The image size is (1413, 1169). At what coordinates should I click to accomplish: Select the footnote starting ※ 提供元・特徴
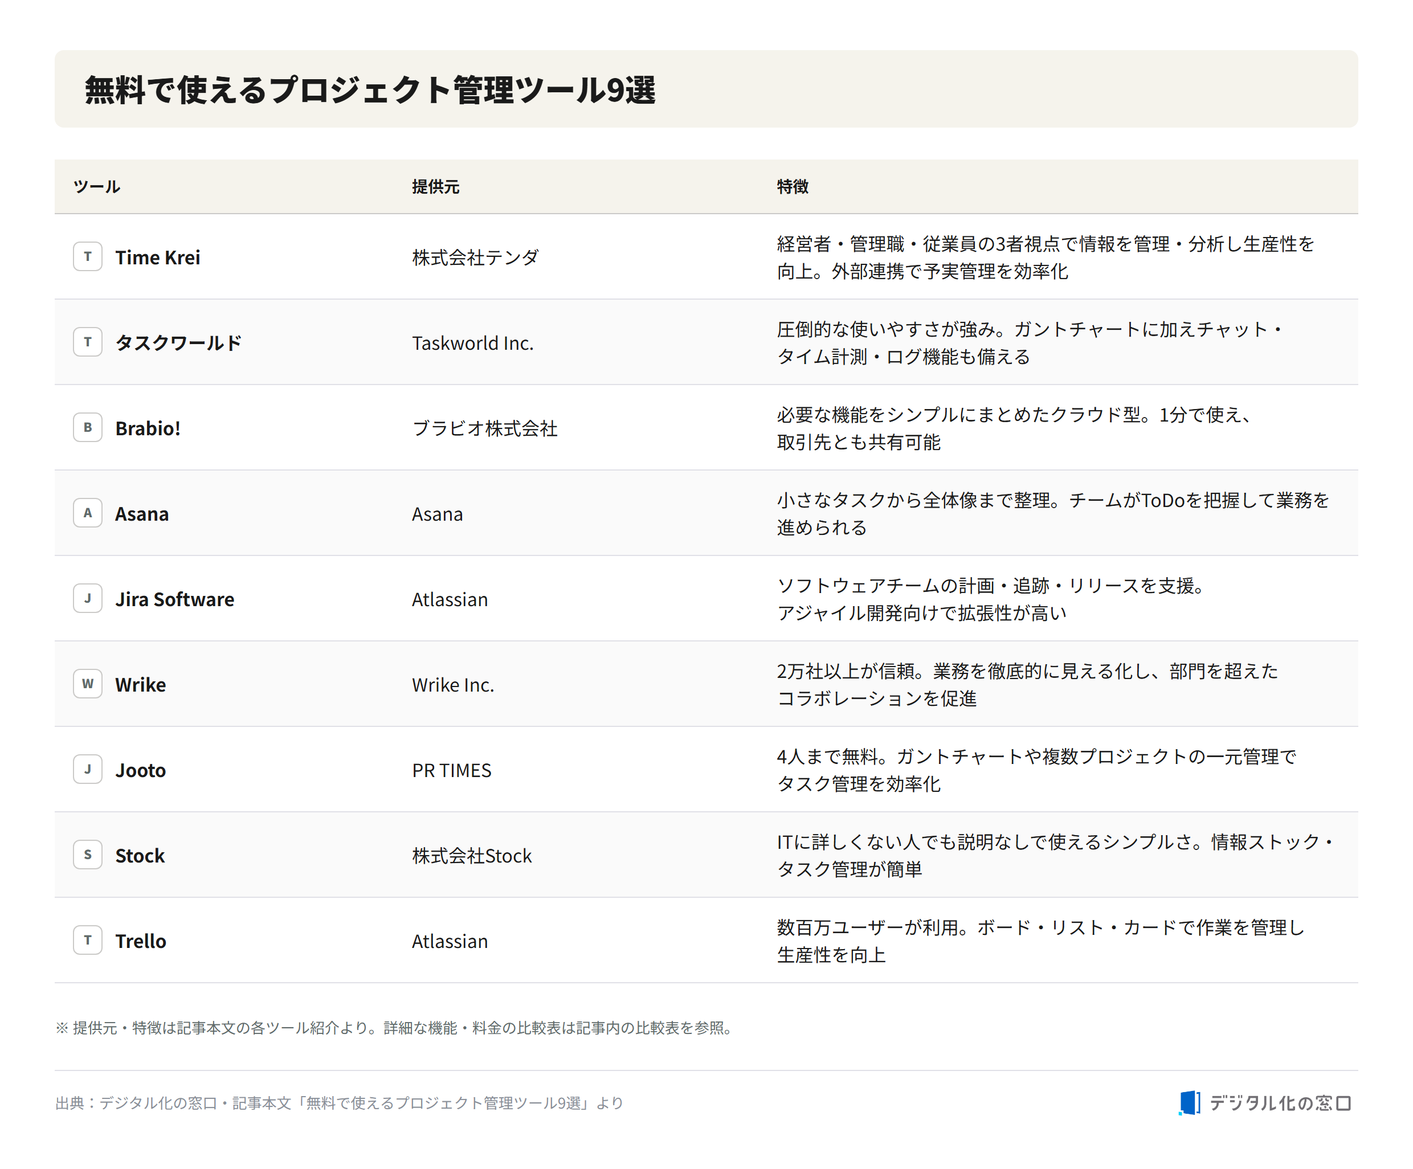pos(395,1027)
